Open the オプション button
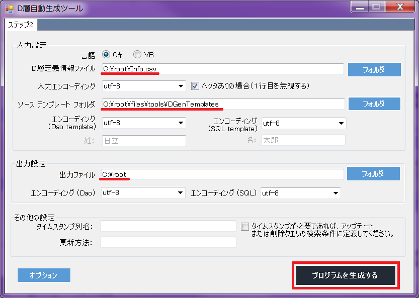 44,275
